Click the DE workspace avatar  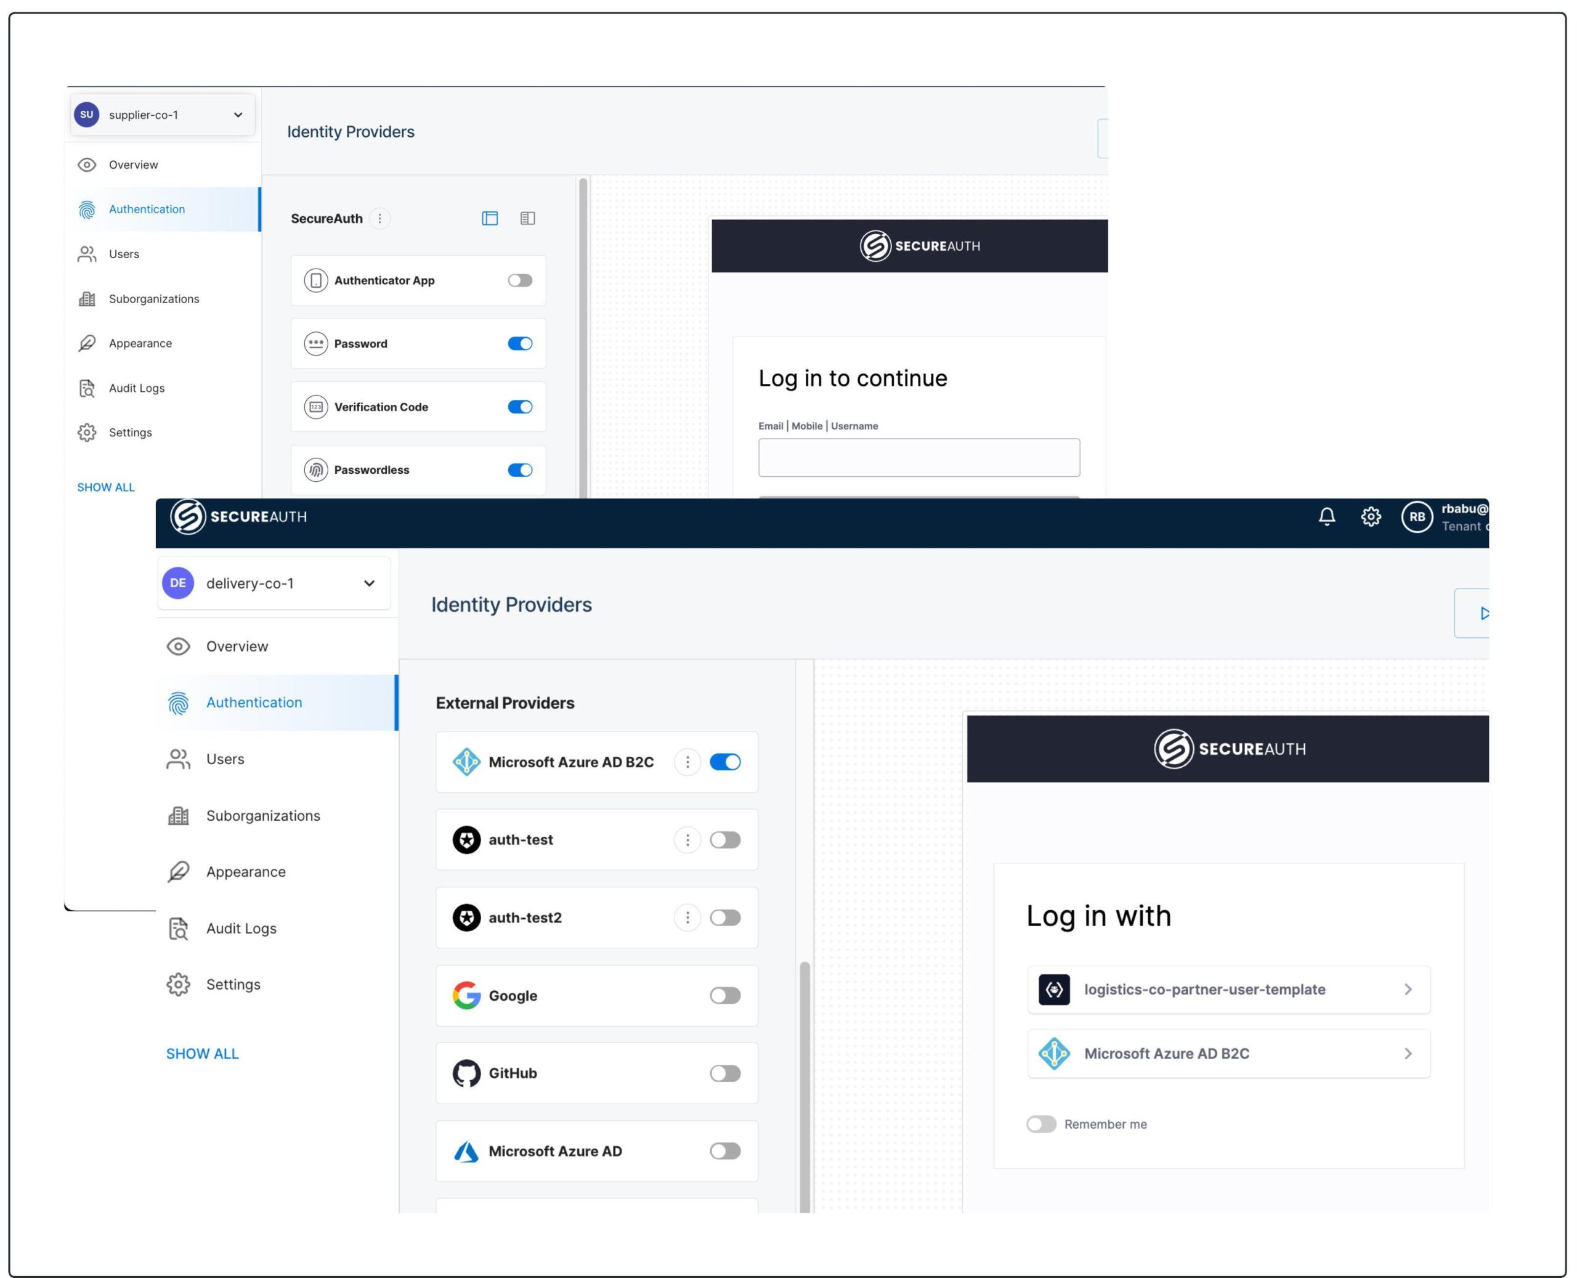[x=178, y=583]
